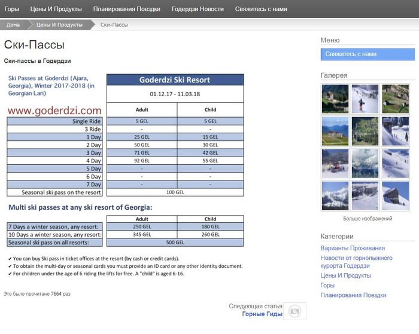Open the Варианты Проживания category

click(352, 248)
